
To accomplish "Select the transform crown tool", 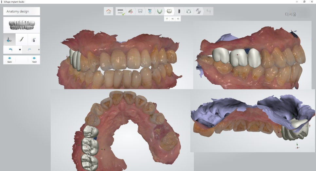I will pos(9,40).
